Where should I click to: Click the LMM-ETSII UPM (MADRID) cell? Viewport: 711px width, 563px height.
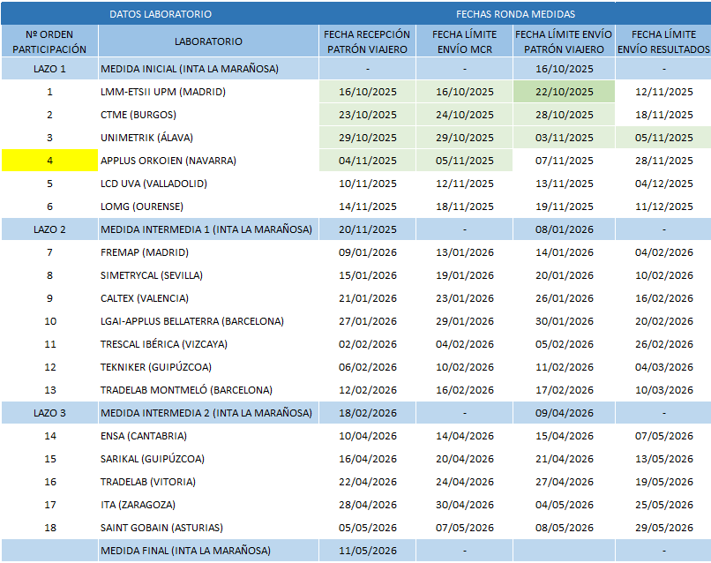click(163, 92)
